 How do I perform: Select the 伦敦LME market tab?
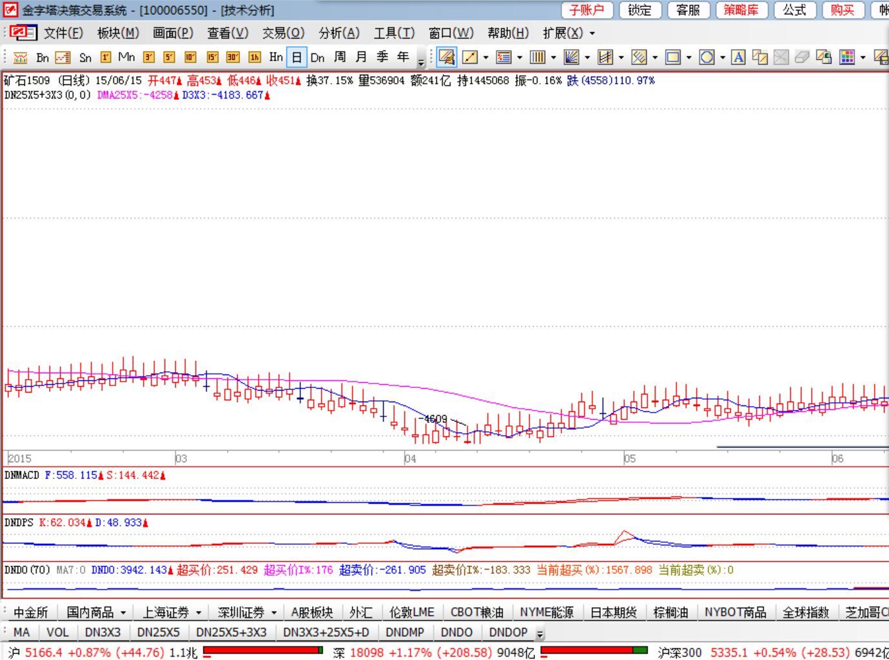pyautogui.click(x=411, y=612)
